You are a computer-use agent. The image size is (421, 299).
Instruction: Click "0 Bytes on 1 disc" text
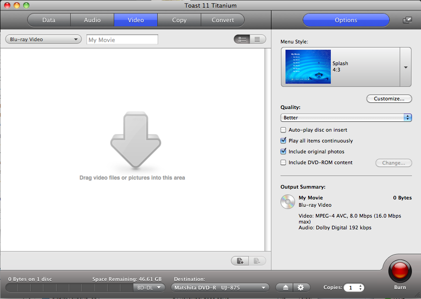pos(30,279)
